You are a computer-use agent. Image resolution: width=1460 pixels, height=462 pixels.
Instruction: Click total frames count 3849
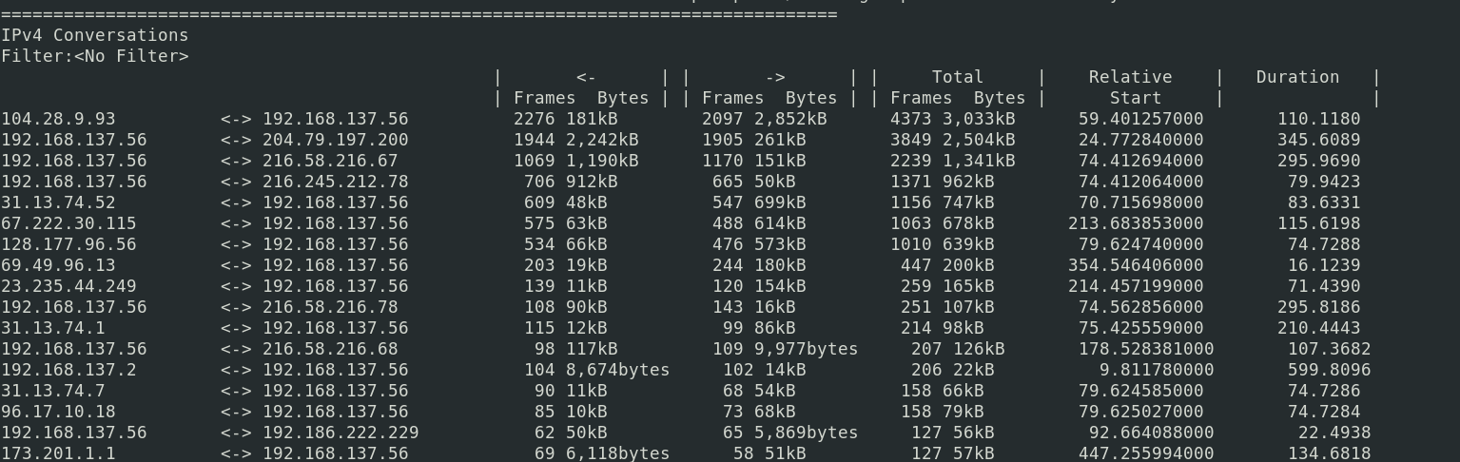(x=911, y=140)
